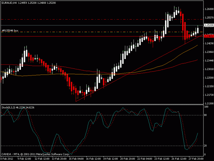Click the OANDA - MT4 copyright text

(x=36, y=154)
